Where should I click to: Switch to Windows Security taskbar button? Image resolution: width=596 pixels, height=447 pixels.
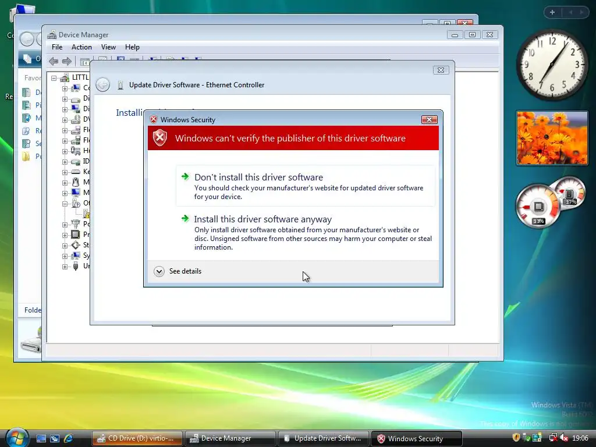[x=417, y=438]
